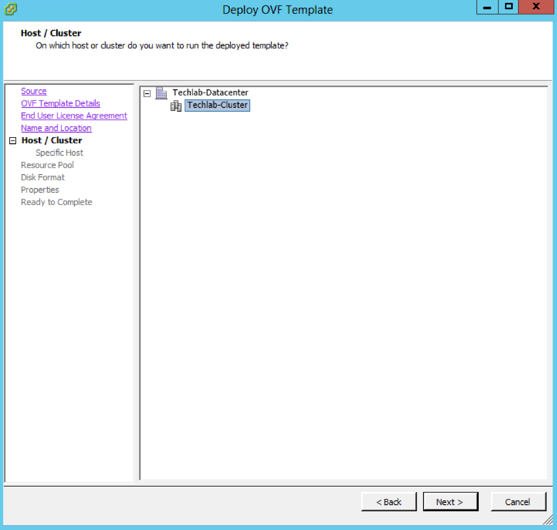Image resolution: width=557 pixels, height=530 pixels.
Task: Click the Properties step label
Action: click(40, 190)
